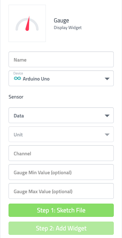Click the Unit placeholder text

coord(18,135)
